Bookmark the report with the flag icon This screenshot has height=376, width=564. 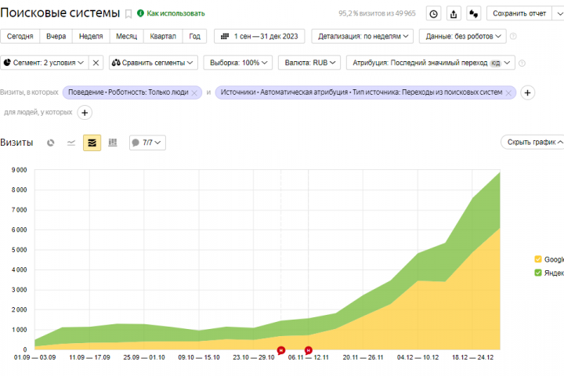(128, 14)
